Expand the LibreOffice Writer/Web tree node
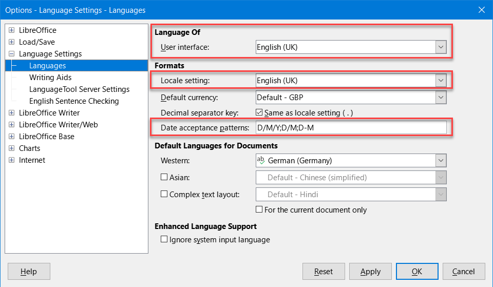 pyautogui.click(x=12, y=124)
